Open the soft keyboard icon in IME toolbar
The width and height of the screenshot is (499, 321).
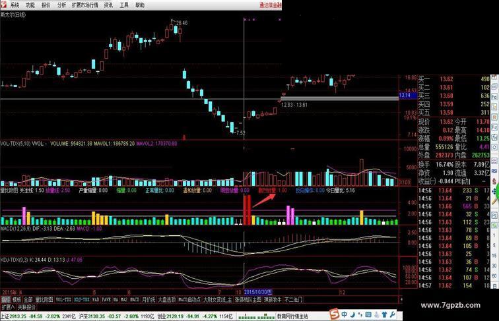point(368,314)
